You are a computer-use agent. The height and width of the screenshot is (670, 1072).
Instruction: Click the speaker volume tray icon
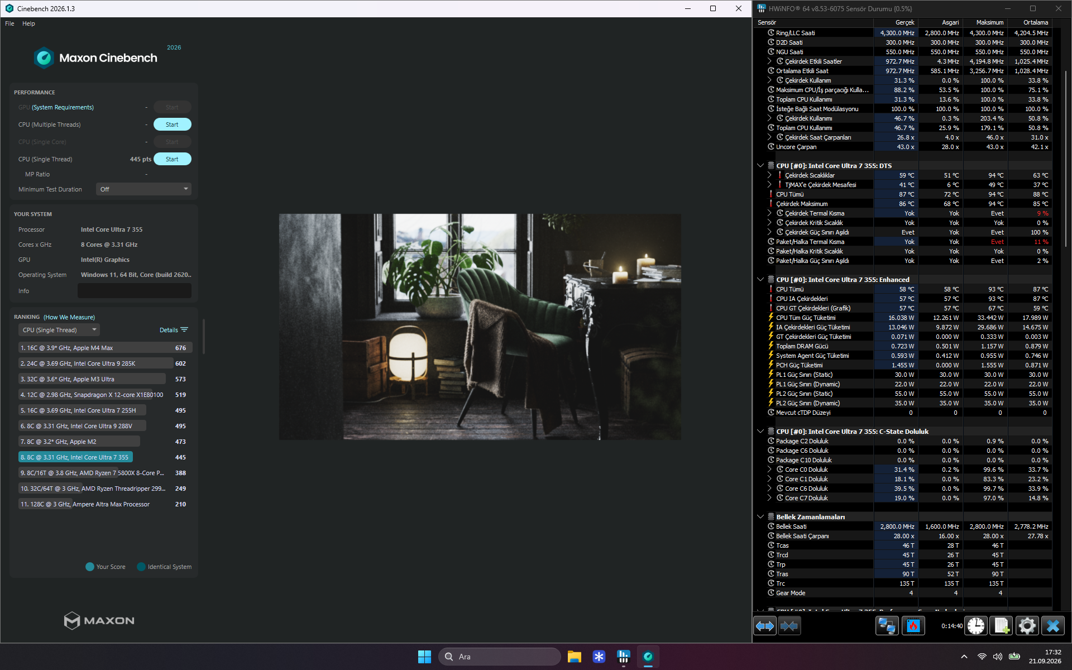tap(998, 657)
